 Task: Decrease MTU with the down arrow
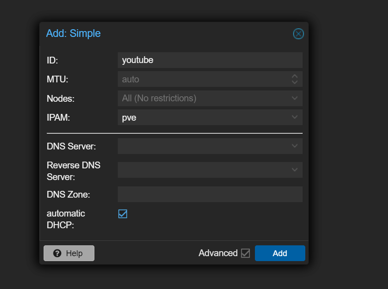[294, 82]
